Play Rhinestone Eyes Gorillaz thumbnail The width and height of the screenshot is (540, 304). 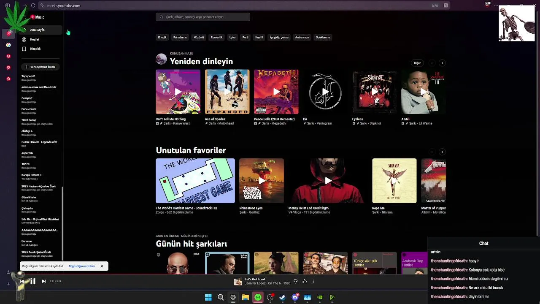click(262, 181)
